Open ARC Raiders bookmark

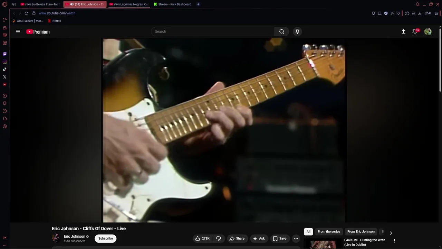(28, 21)
